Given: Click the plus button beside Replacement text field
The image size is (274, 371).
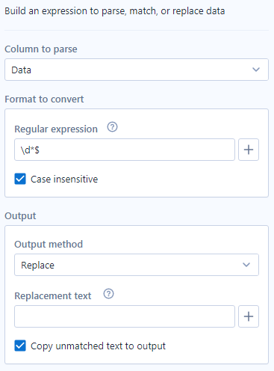Looking at the screenshot, I should coord(249,316).
